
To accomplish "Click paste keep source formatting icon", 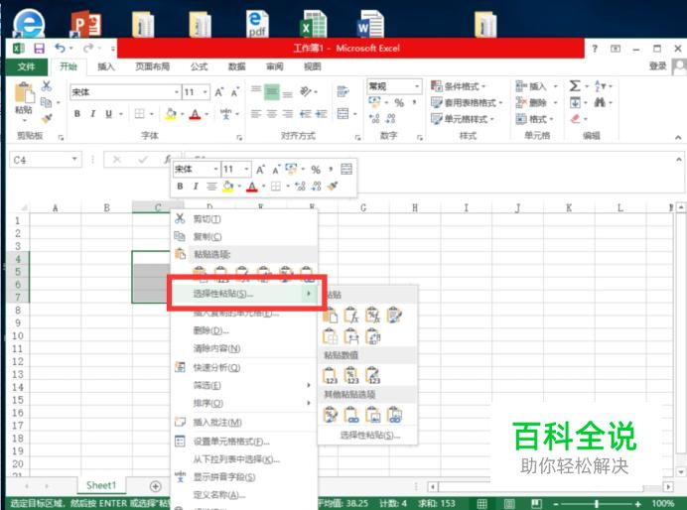I will (x=394, y=315).
